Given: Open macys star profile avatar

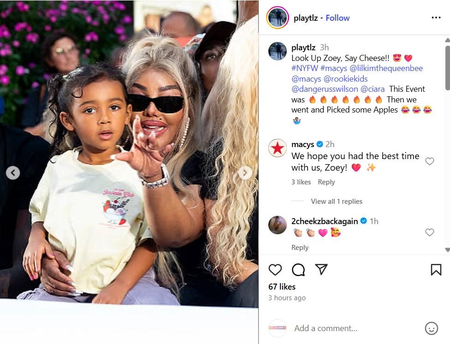Looking at the screenshot, I should click(278, 148).
